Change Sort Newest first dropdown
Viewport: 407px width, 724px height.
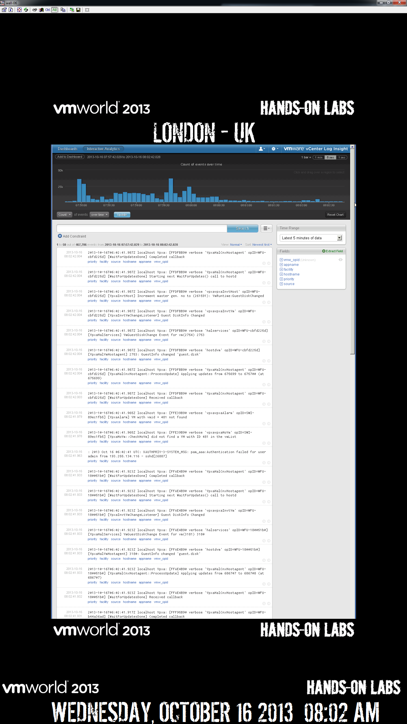pyautogui.click(x=262, y=245)
